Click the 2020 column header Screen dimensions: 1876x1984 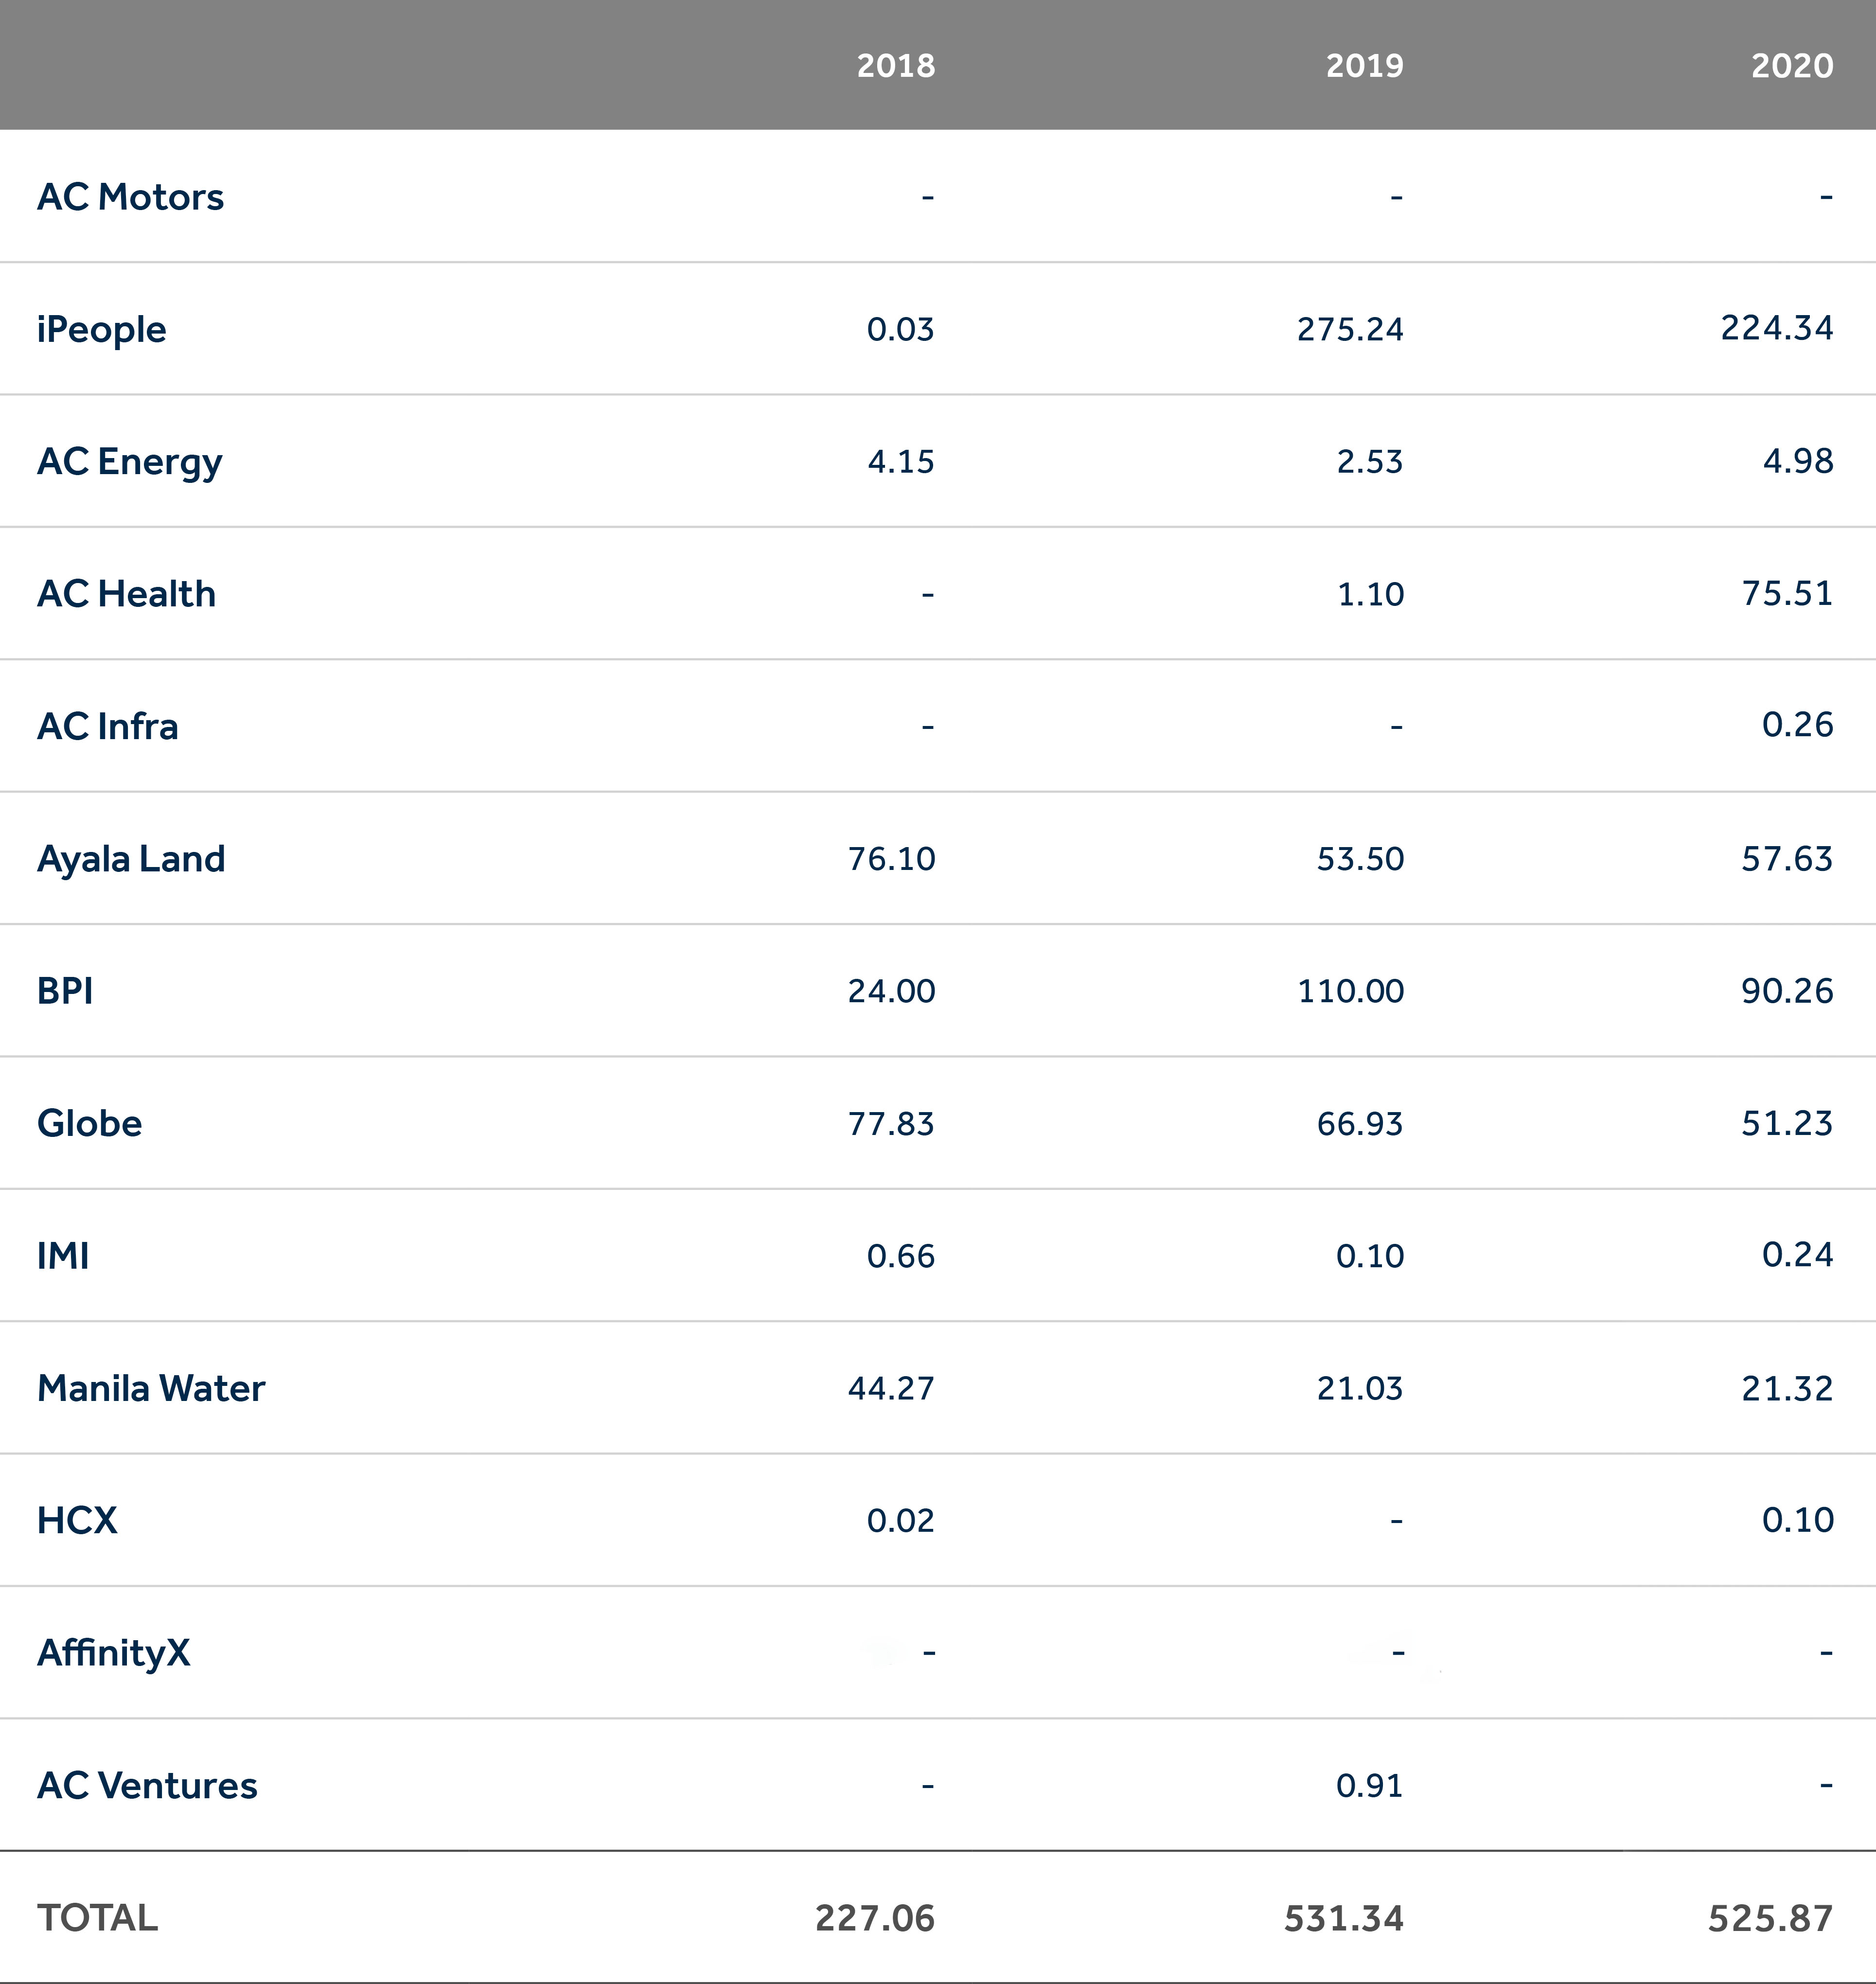coord(1791,66)
